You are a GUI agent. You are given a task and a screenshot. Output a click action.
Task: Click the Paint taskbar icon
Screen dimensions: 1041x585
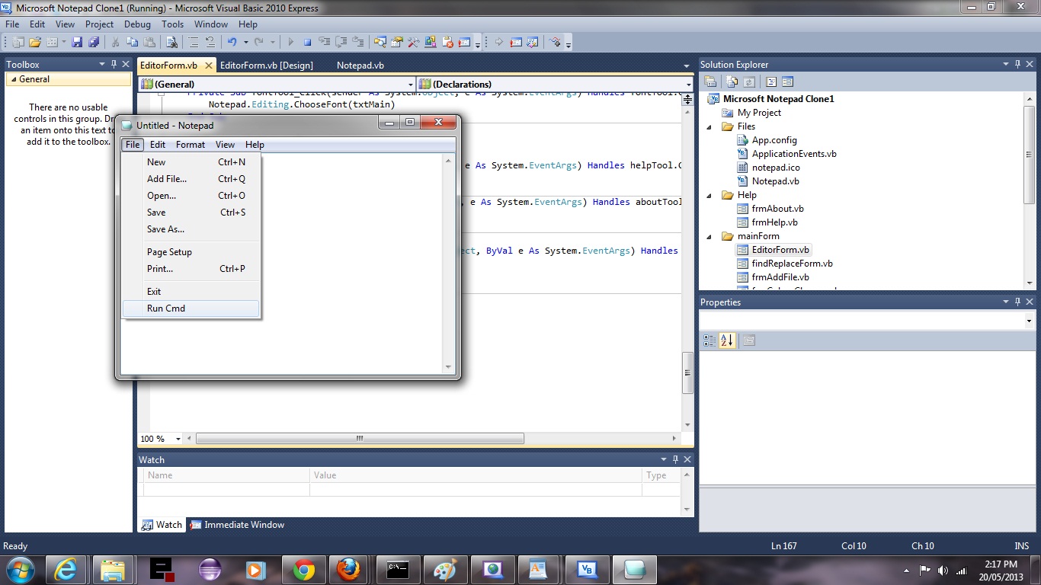444,569
